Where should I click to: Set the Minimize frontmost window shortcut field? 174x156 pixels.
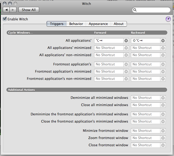[145, 131]
